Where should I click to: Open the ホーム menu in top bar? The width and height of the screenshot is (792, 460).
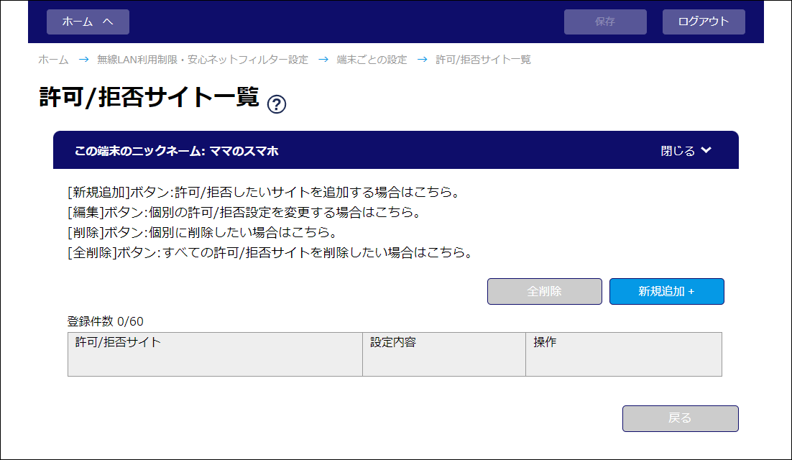tap(88, 22)
